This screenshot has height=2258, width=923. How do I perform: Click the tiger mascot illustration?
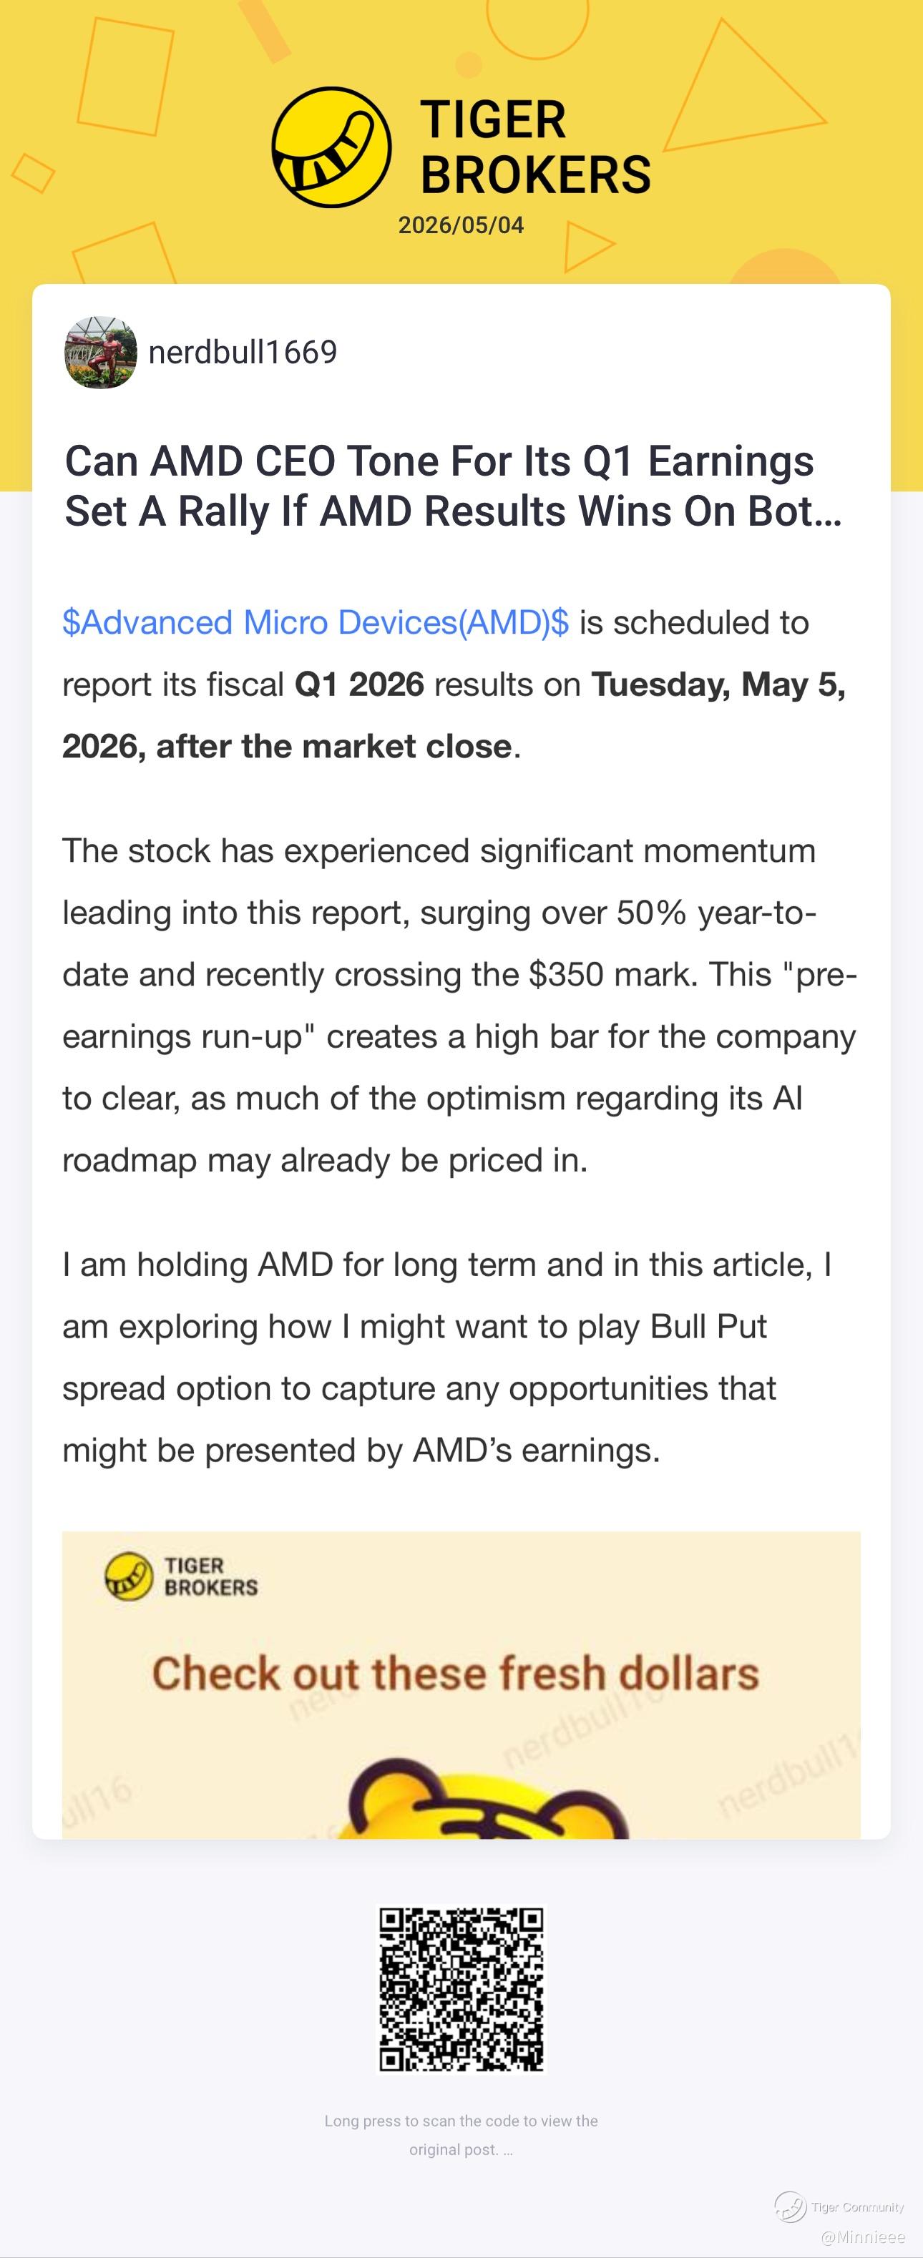pyautogui.click(x=487, y=1800)
